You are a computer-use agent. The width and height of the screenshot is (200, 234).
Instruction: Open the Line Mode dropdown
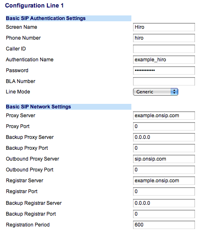click(155, 92)
